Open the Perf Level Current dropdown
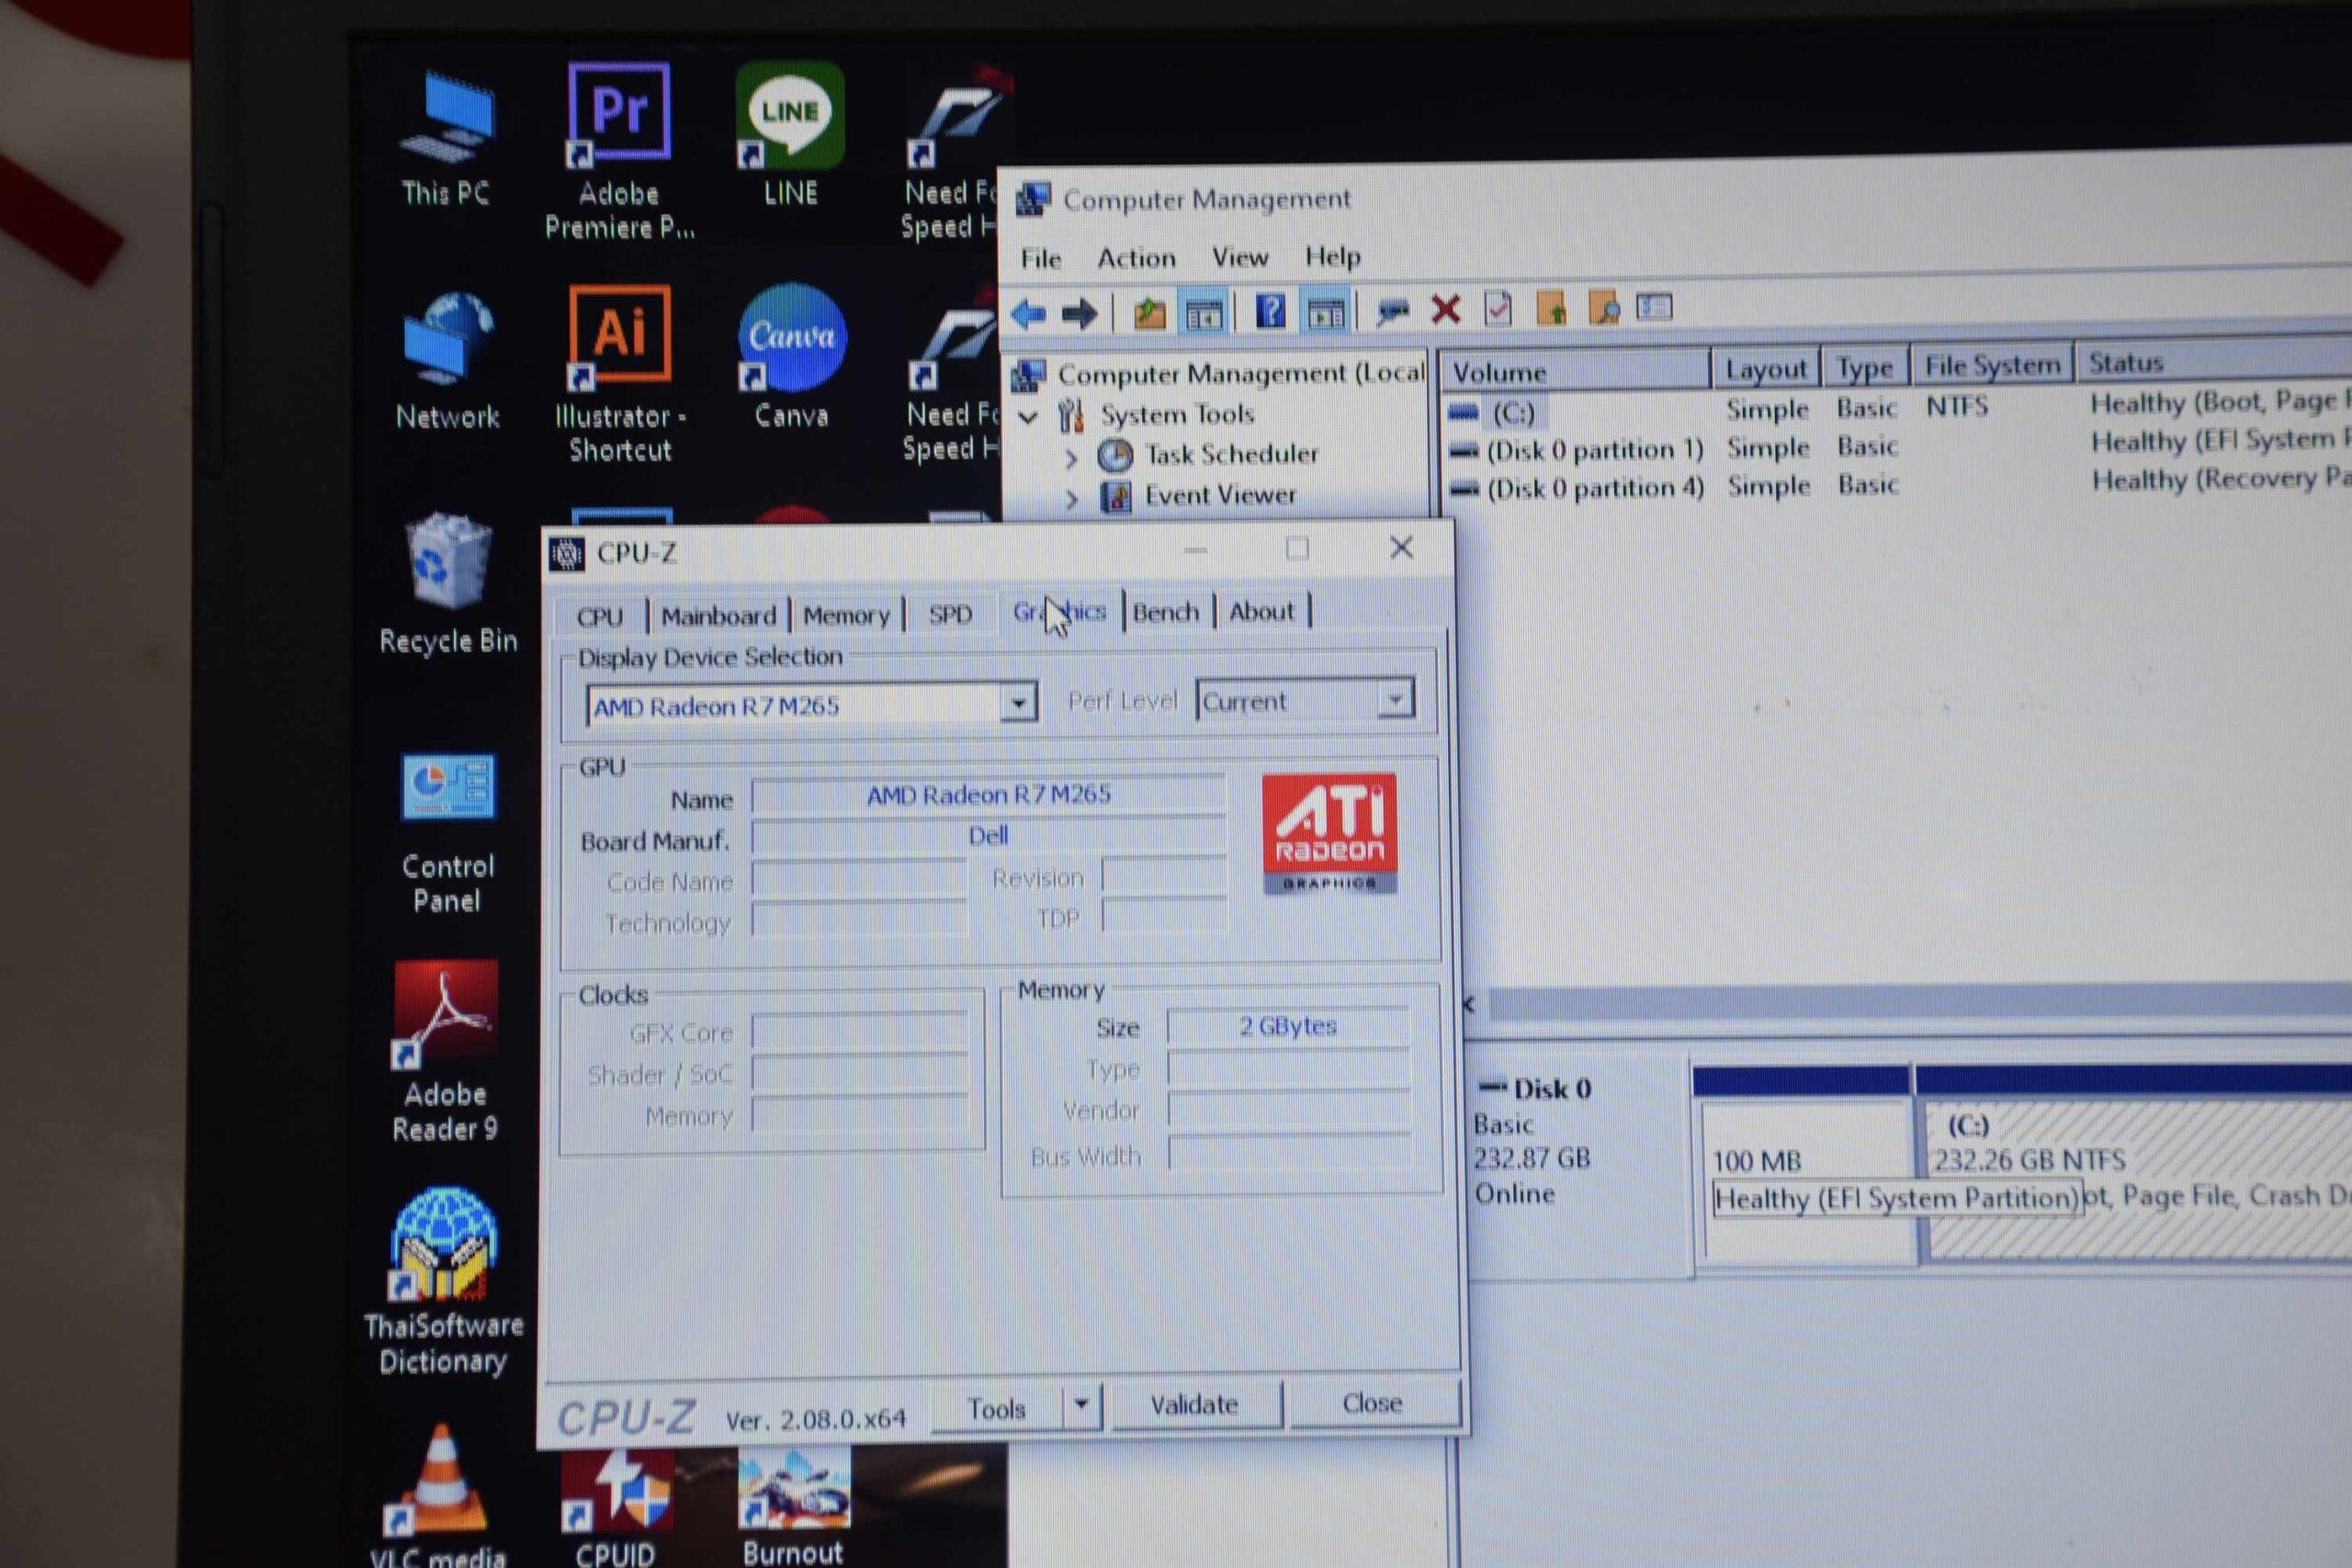This screenshot has width=2352, height=1568. pos(1395,699)
